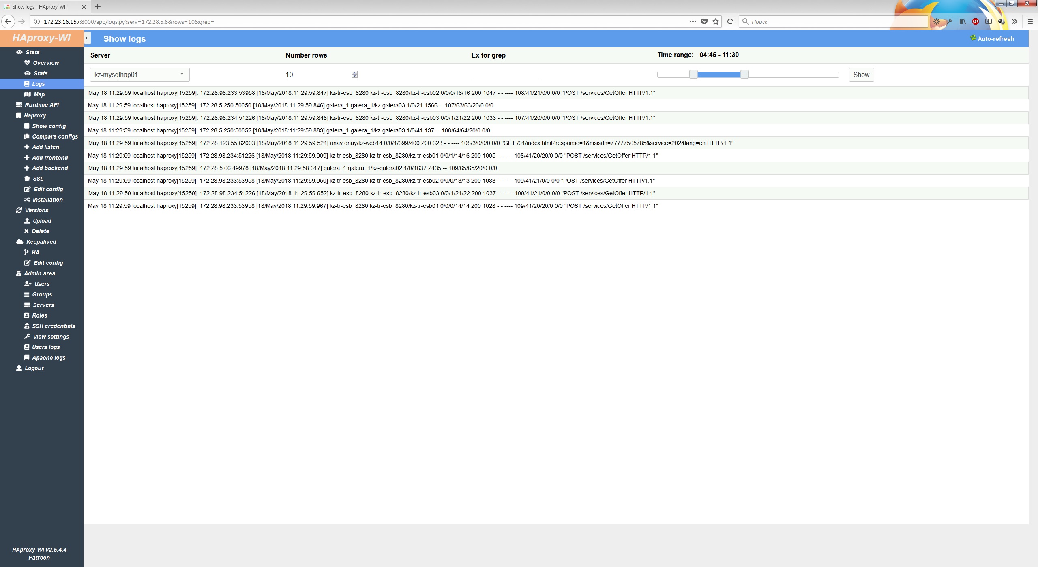Toggle browser sidebar view icon

pos(989,21)
